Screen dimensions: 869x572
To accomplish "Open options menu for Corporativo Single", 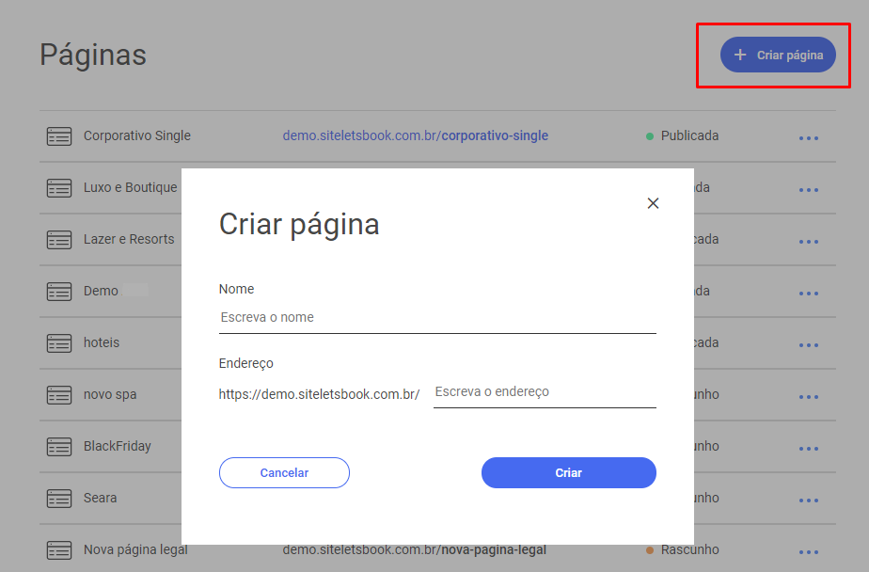I will click(808, 138).
